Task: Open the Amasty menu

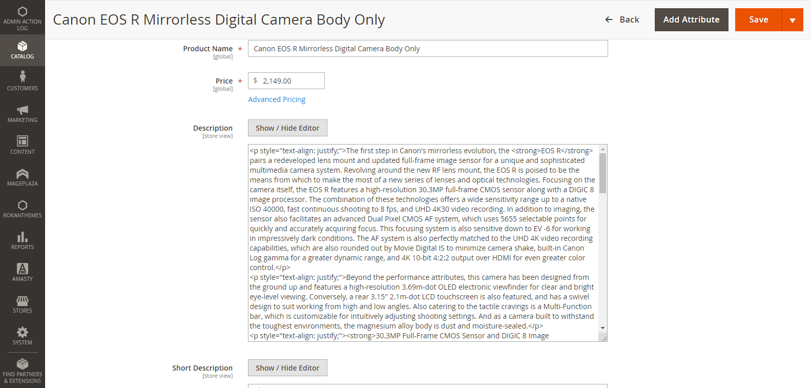Action: (23, 273)
